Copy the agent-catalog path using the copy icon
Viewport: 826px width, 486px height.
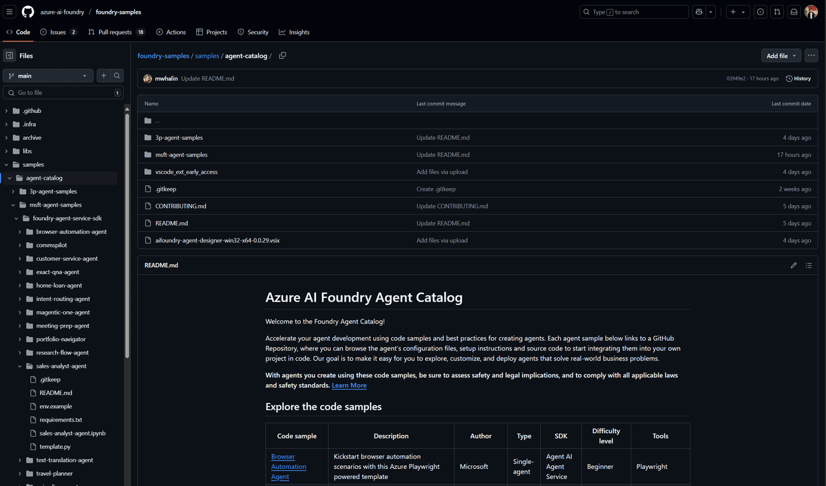click(282, 56)
